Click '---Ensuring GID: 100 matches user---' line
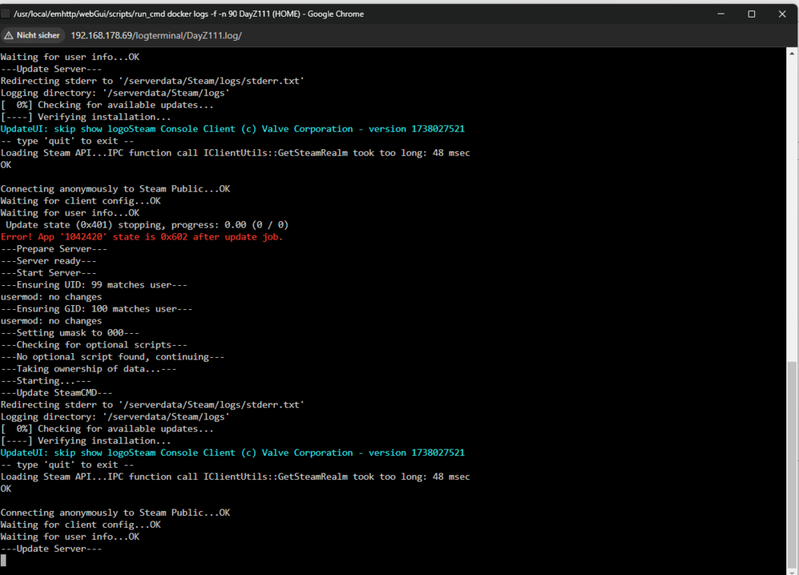The image size is (799, 575). pos(97,308)
